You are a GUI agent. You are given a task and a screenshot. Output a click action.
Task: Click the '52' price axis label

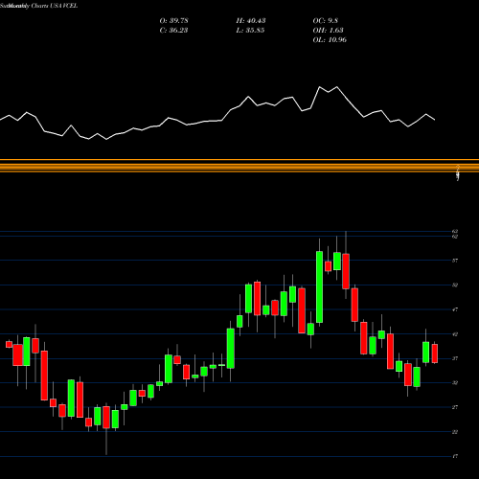pos(455,285)
